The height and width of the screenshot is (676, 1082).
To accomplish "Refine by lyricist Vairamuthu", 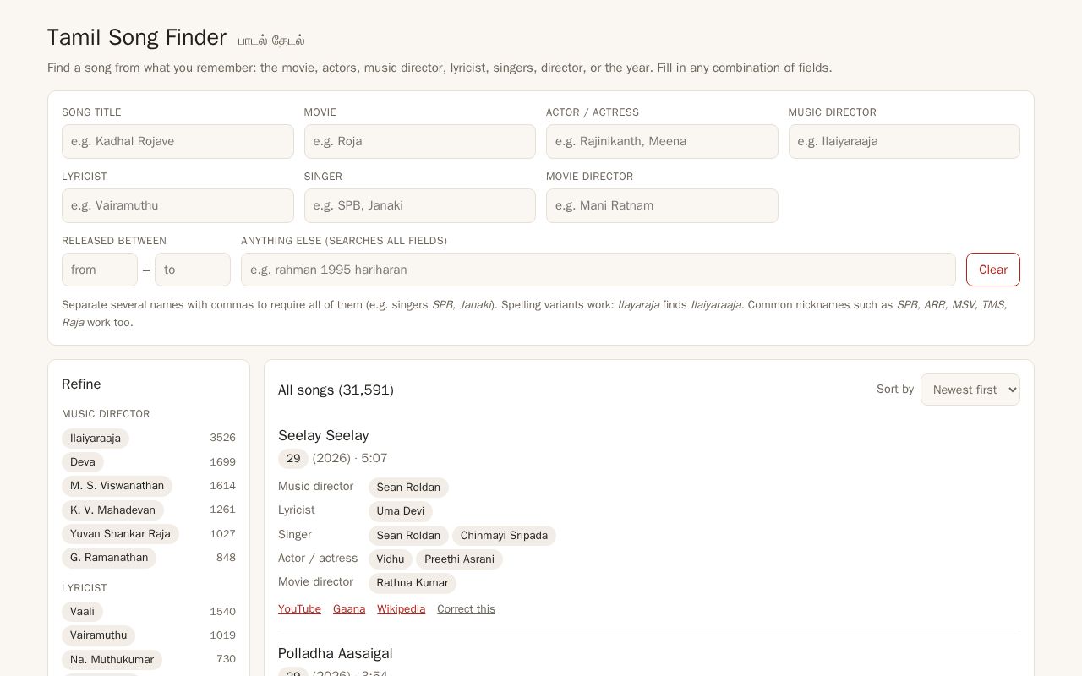I will [x=98, y=635].
